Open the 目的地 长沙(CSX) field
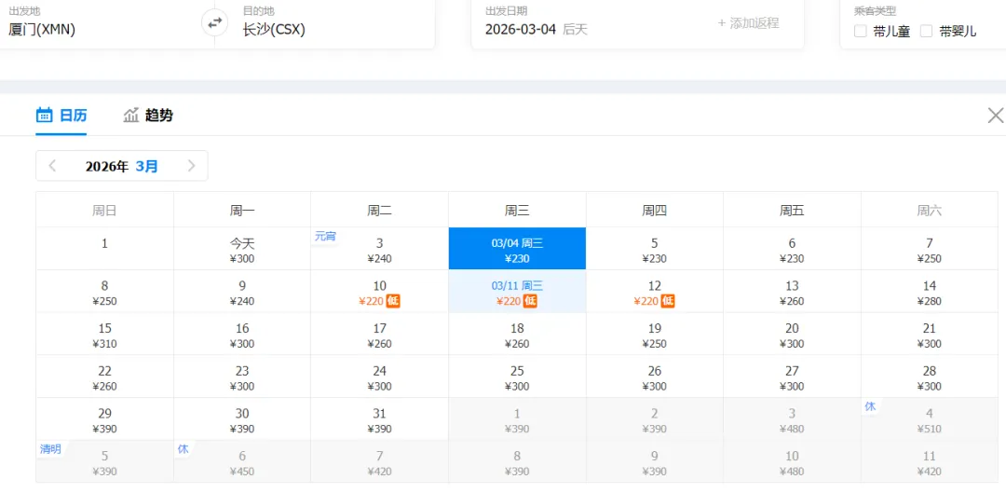The height and width of the screenshot is (493, 1006). tap(325, 23)
